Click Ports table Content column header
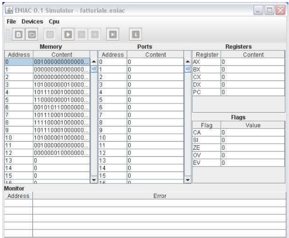289x238 pixels. click(x=155, y=55)
